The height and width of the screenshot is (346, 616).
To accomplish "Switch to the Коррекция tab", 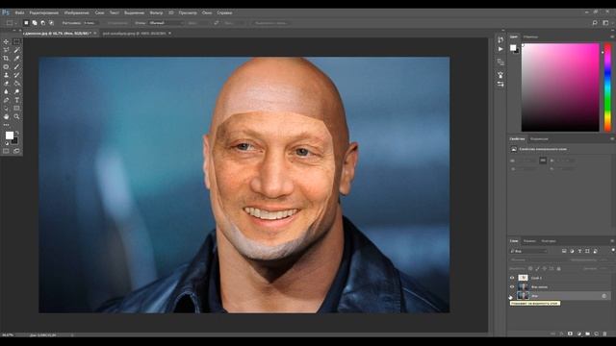I will (539, 138).
